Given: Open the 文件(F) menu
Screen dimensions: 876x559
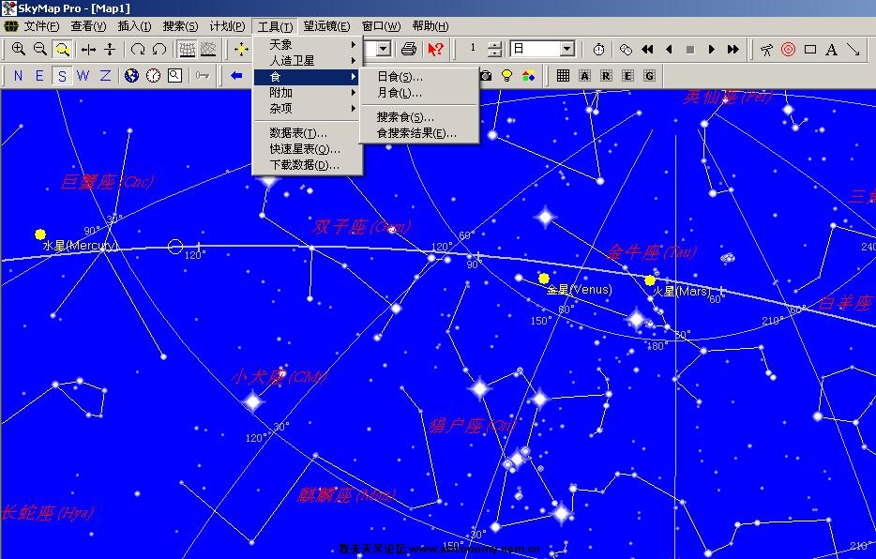Looking at the screenshot, I should pos(40,26).
